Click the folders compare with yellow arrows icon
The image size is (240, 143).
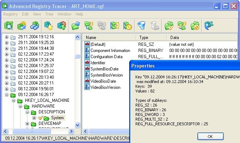point(115,25)
